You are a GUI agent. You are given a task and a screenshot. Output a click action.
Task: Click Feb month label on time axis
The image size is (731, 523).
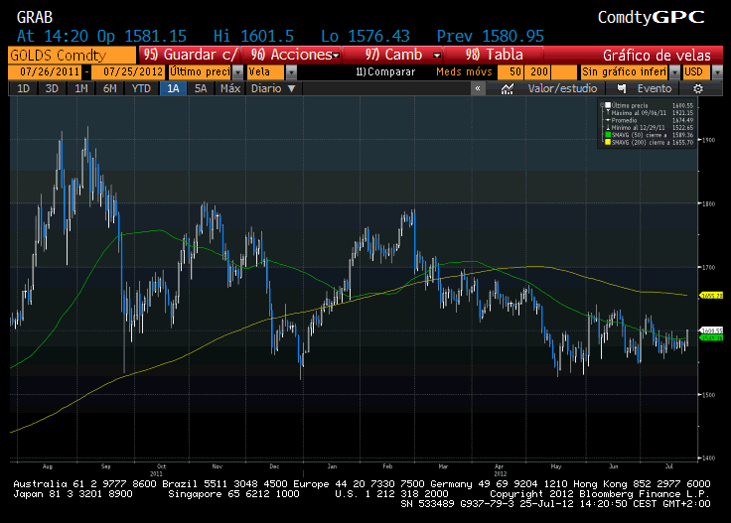387,466
